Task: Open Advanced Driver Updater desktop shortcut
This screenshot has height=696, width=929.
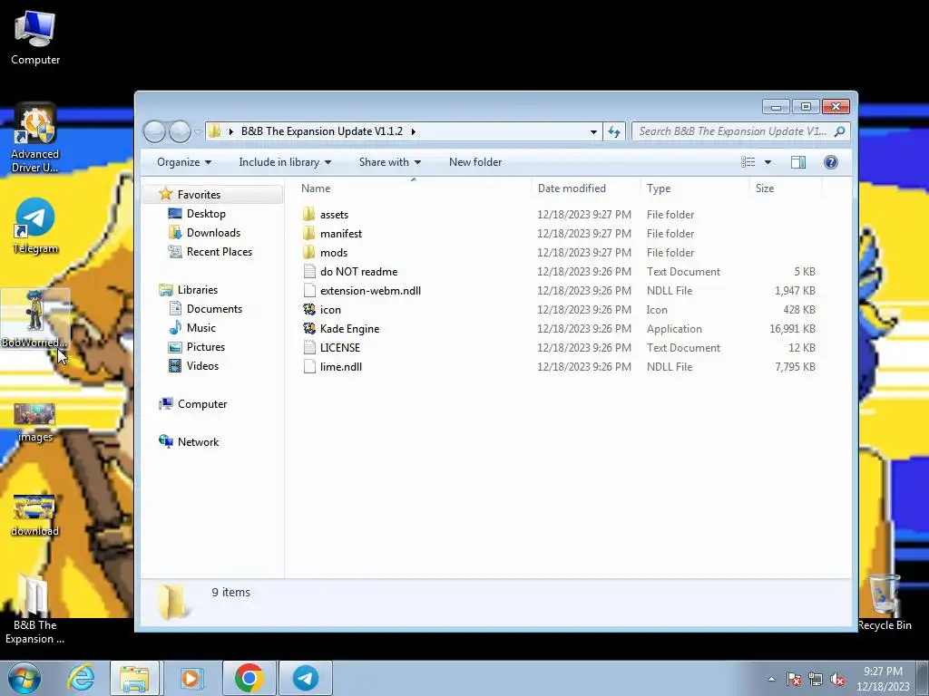Action: pos(35,139)
